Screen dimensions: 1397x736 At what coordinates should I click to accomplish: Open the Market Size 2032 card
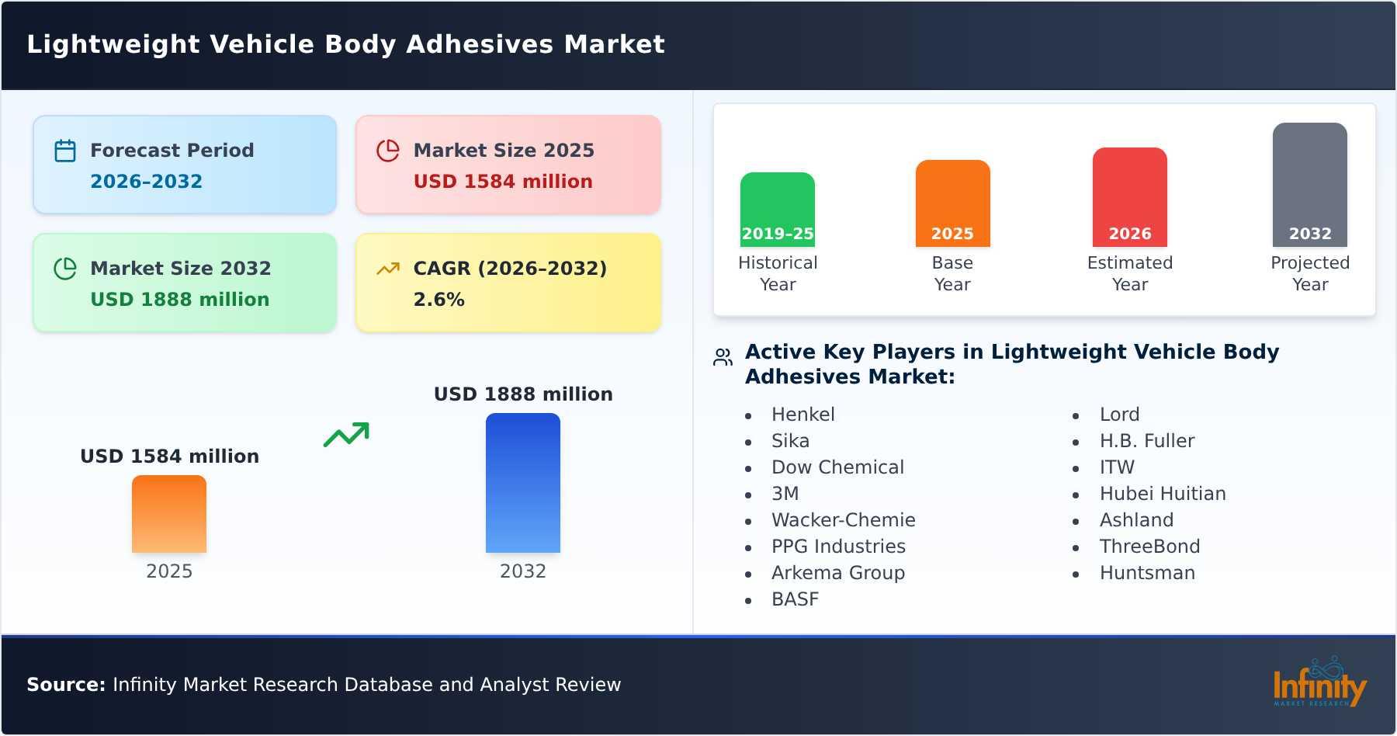(x=185, y=283)
